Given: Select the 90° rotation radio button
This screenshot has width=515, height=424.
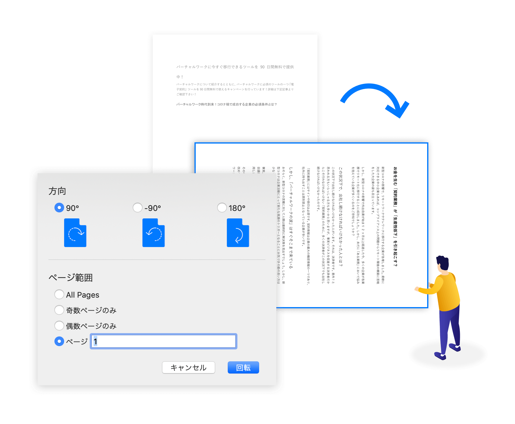Looking at the screenshot, I should 59,208.
